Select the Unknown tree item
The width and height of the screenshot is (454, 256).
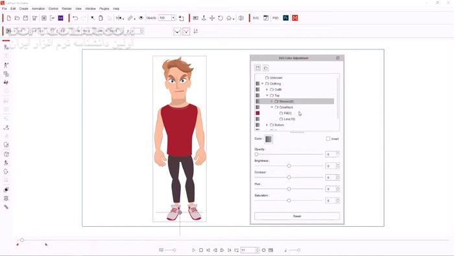point(276,78)
